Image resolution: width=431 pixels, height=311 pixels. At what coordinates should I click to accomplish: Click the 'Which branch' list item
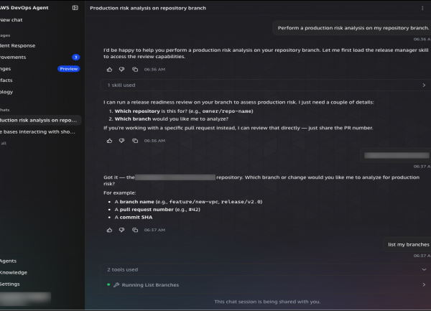pyautogui.click(x=172, y=119)
